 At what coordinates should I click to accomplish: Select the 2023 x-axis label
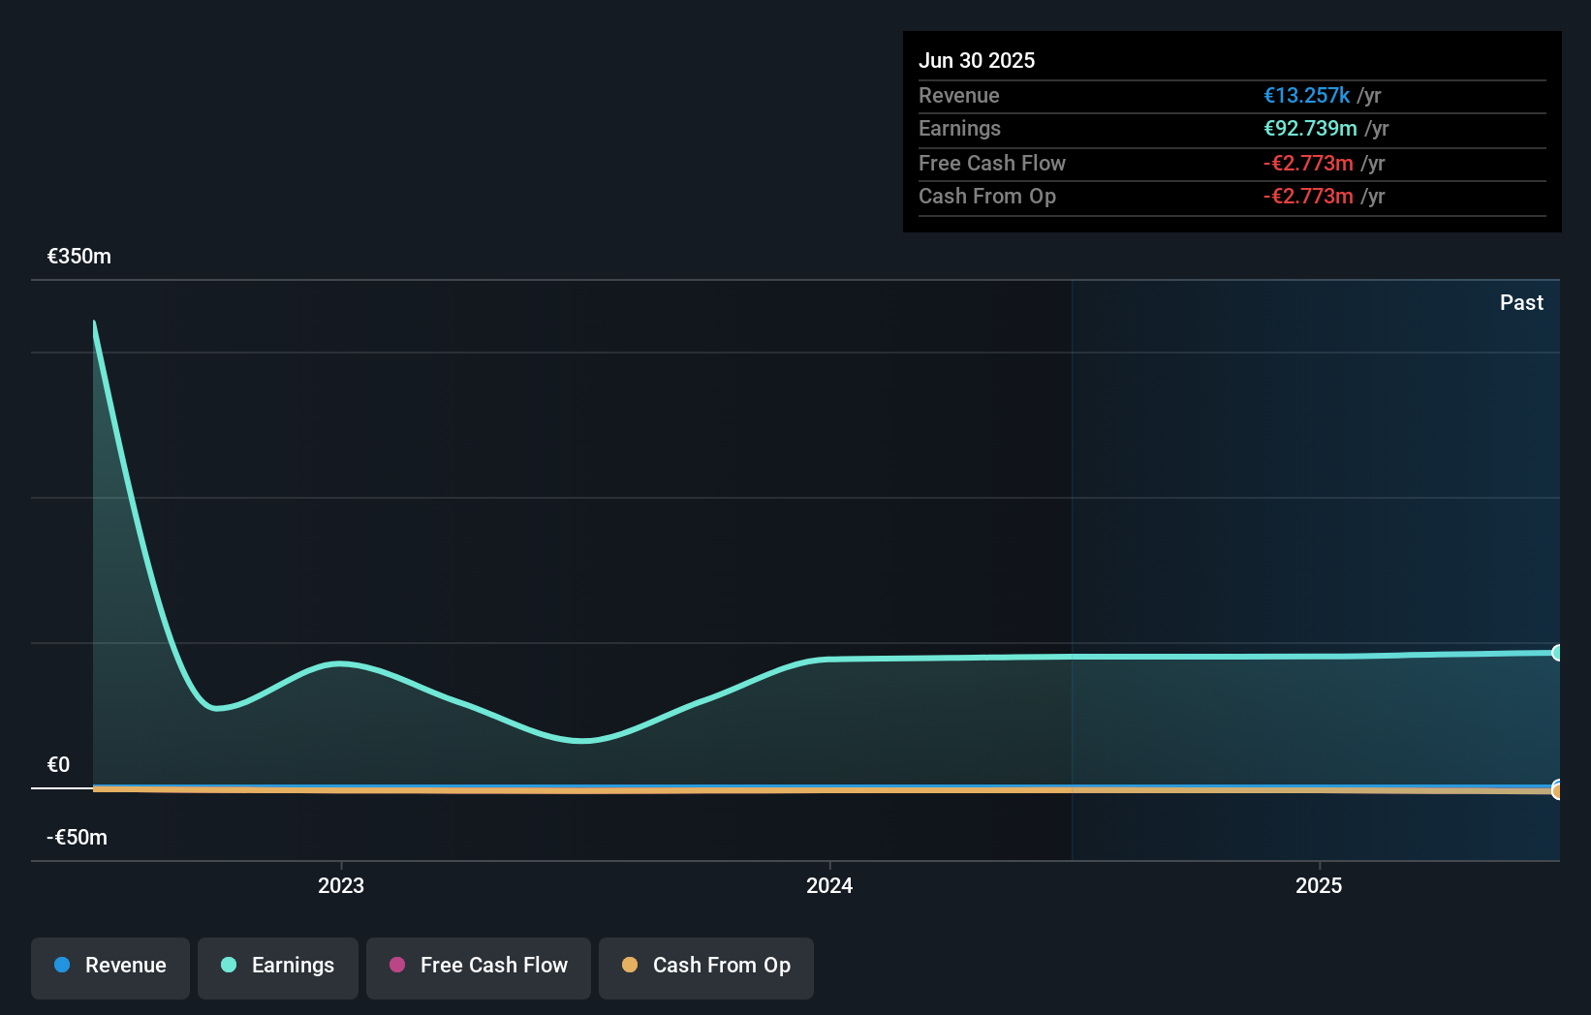tap(341, 885)
